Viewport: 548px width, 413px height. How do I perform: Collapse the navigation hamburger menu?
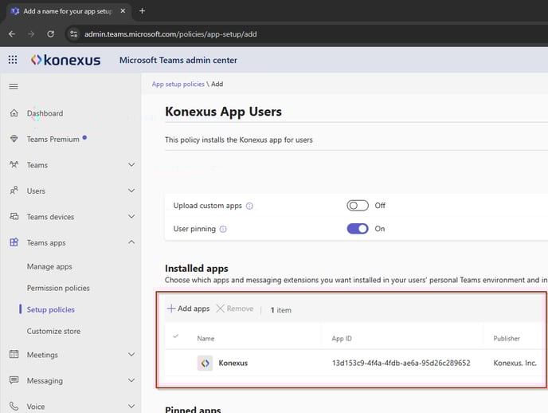[x=14, y=86]
